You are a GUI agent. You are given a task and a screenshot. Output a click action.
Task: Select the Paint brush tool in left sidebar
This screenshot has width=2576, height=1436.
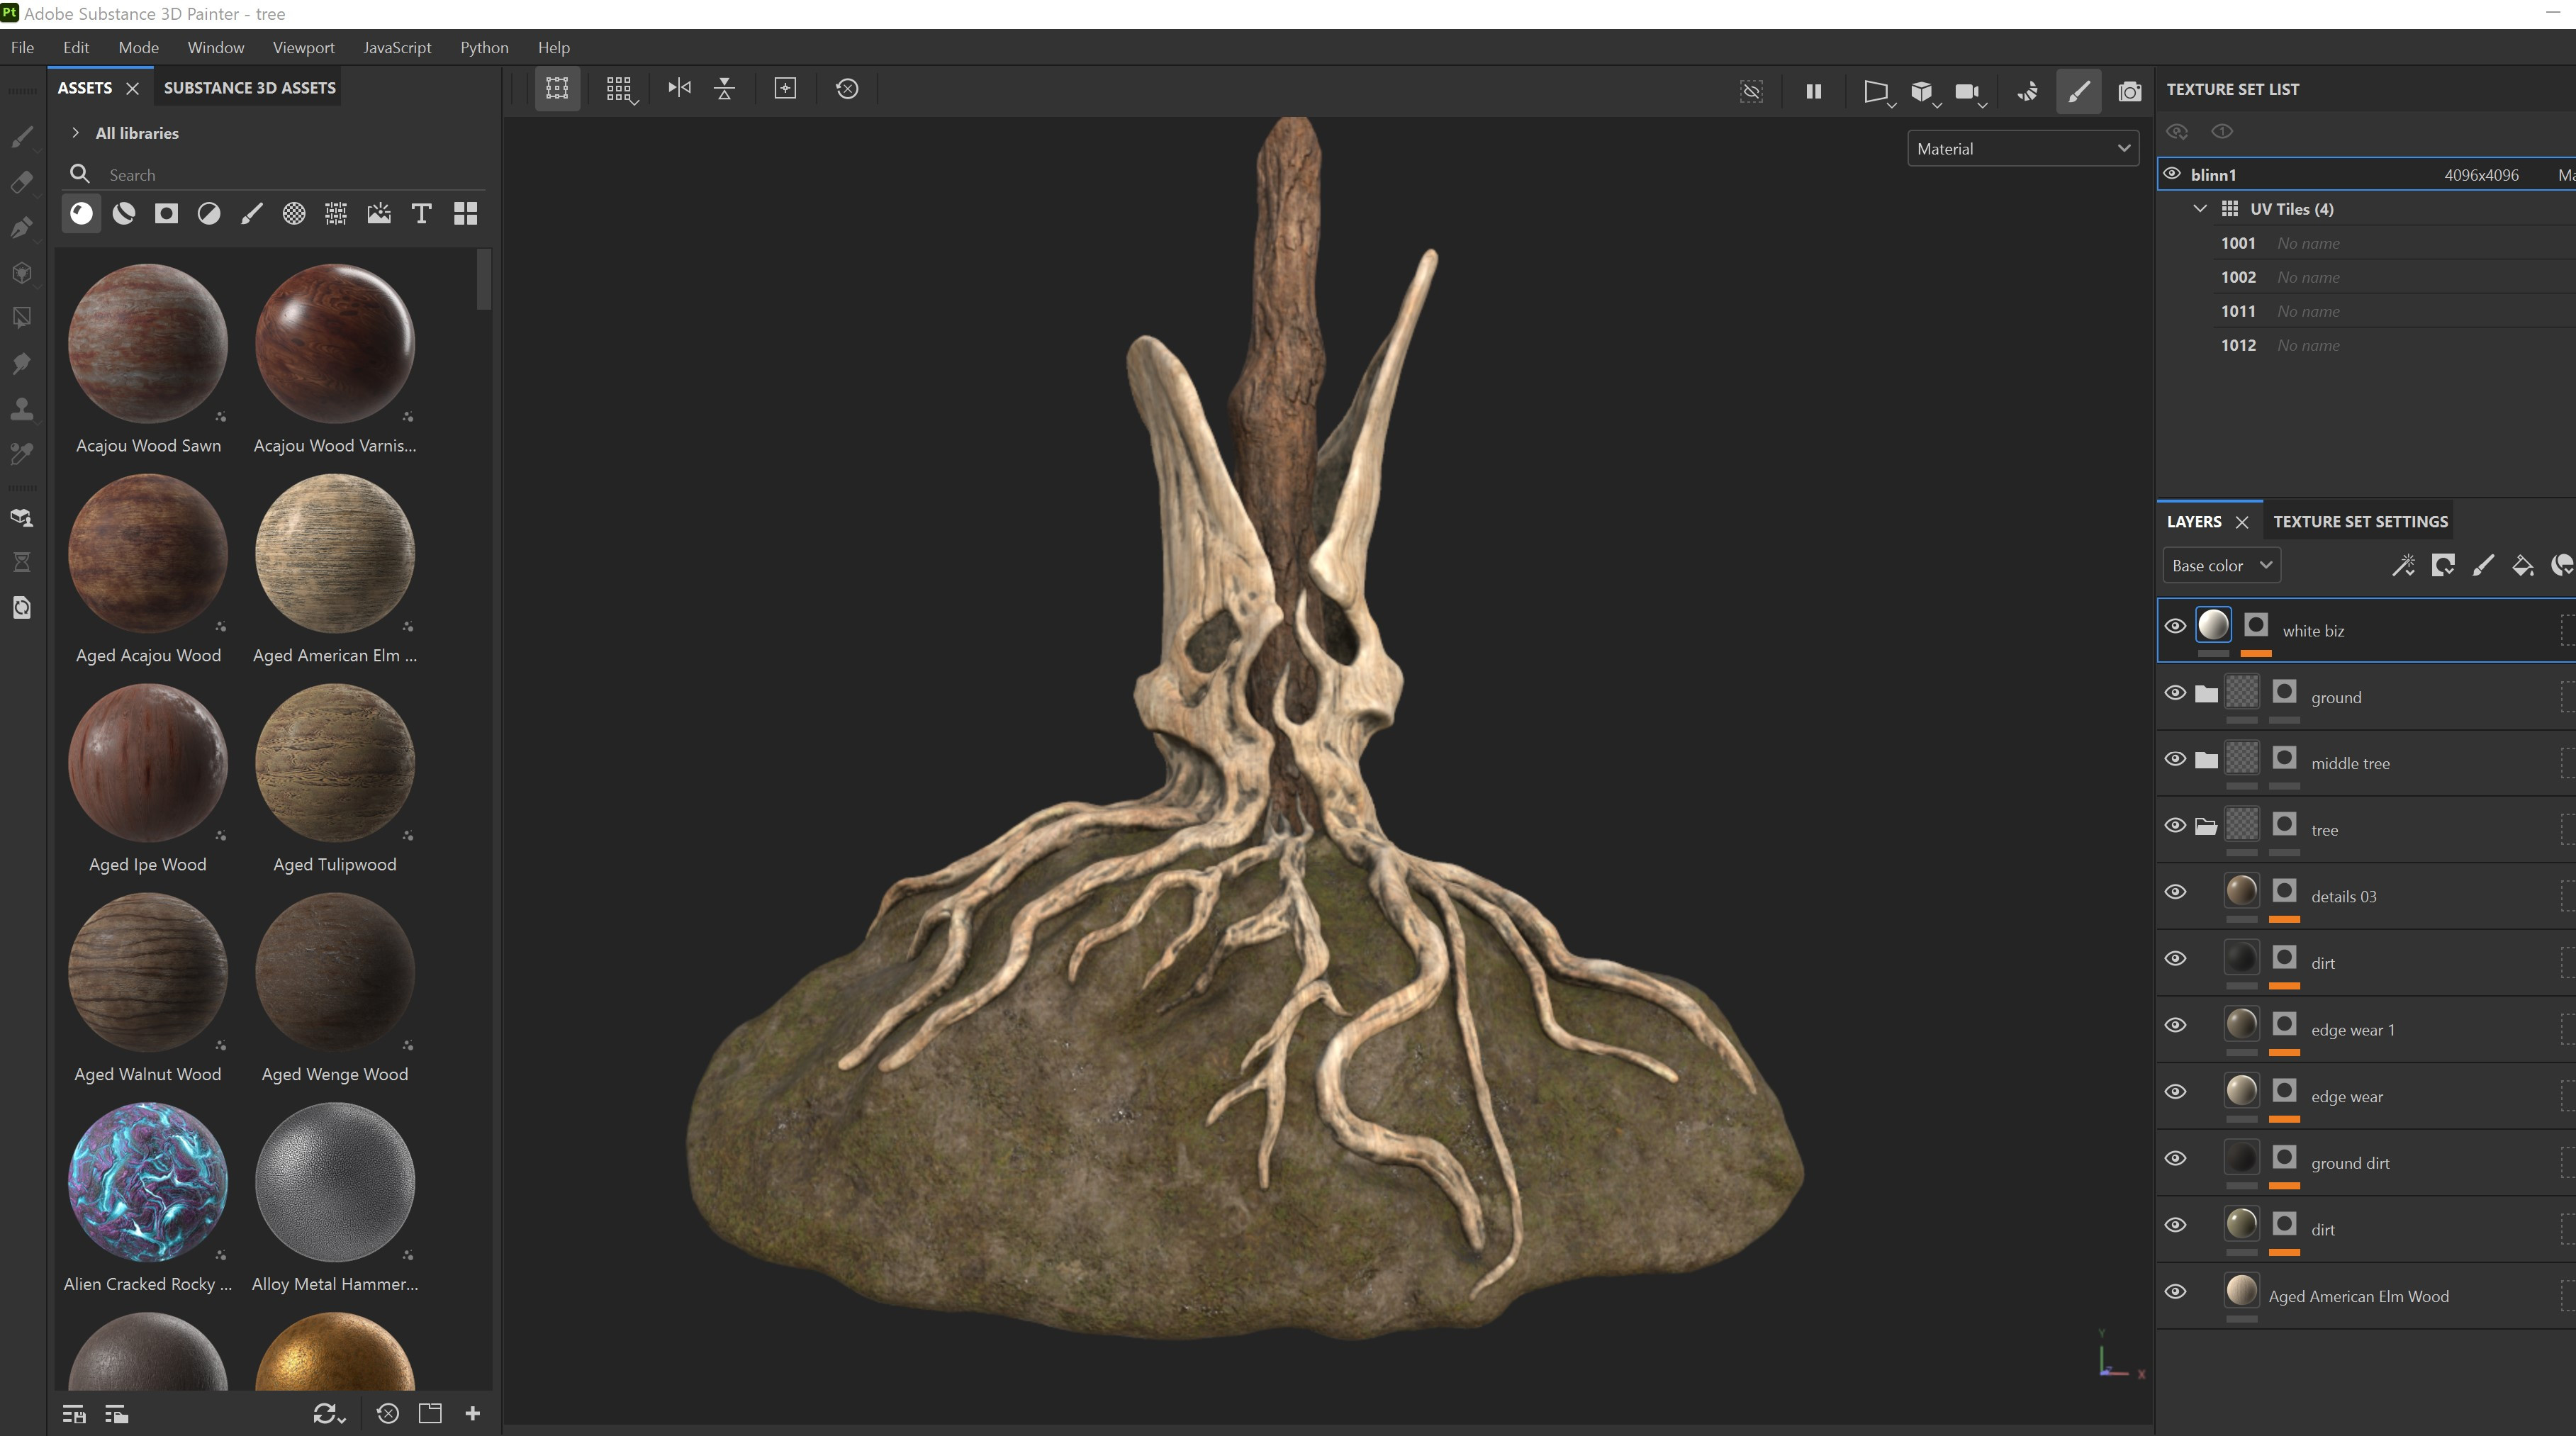22,137
